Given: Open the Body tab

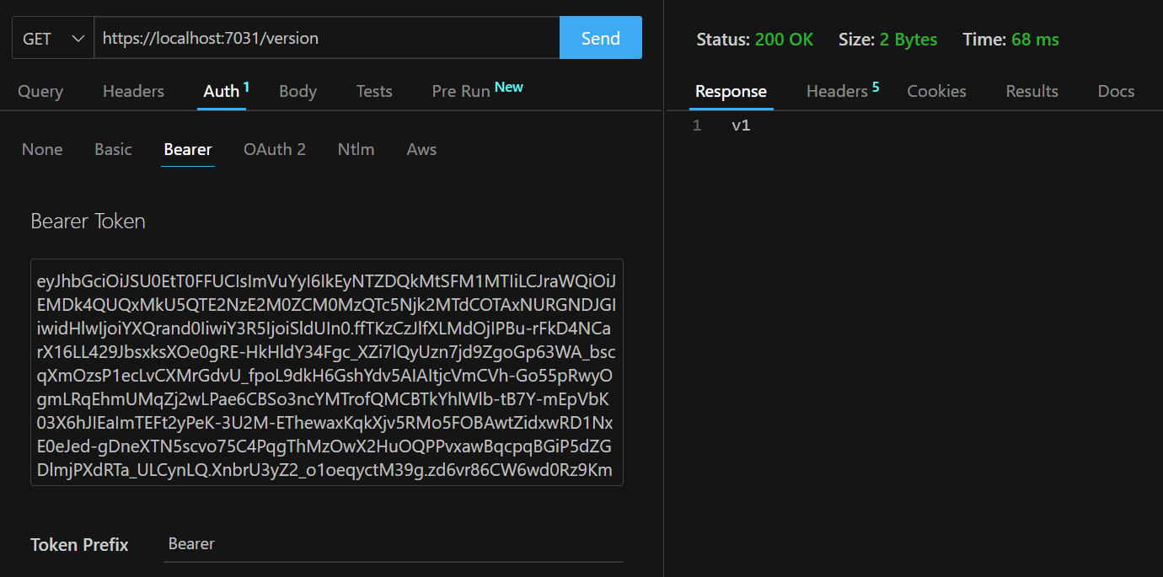Looking at the screenshot, I should (x=297, y=91).
